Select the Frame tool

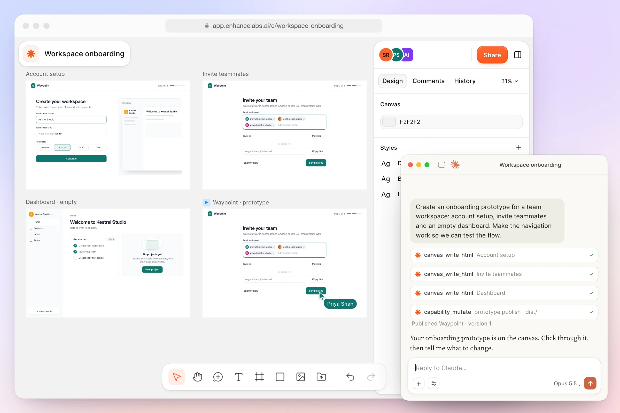[259, 377]
